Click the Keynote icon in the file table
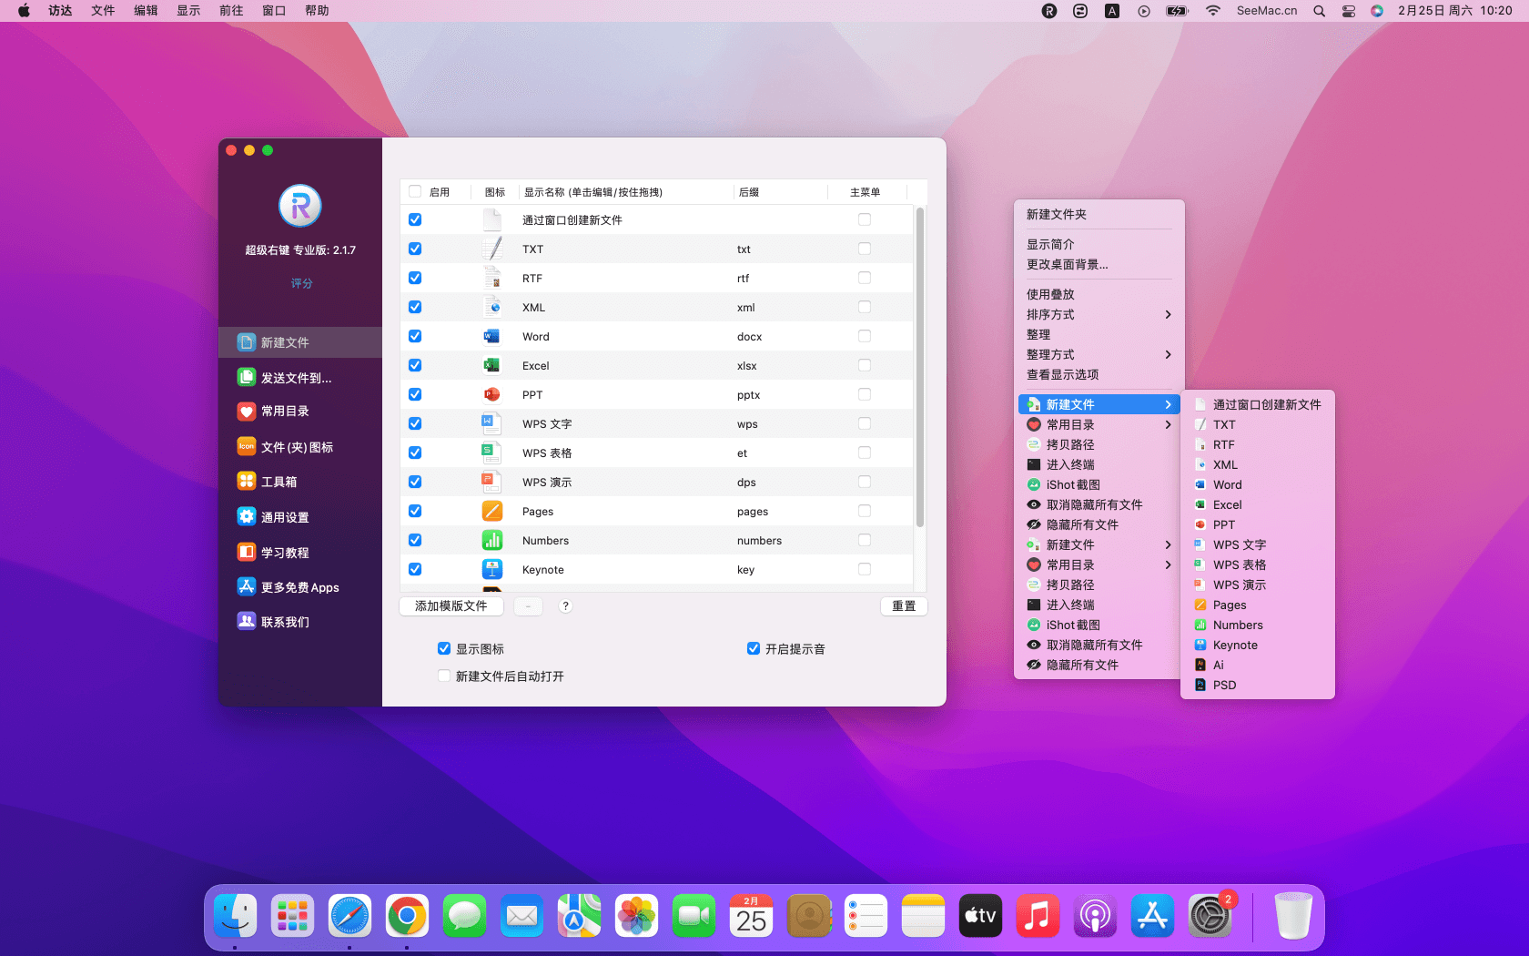The height and width of the screenshot is (956, 1529). point(491,569)
